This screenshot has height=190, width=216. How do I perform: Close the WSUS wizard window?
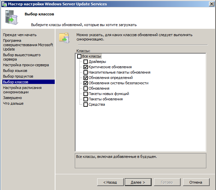click(211, 4)
